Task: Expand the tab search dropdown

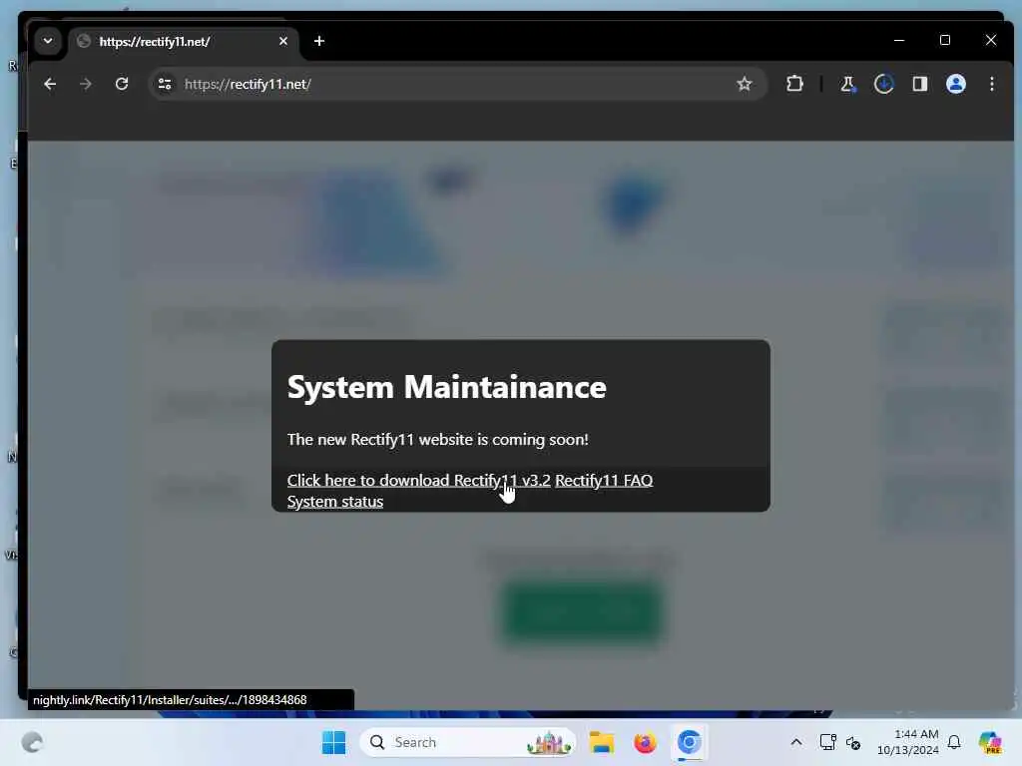Action: click(x=48, y=41)
